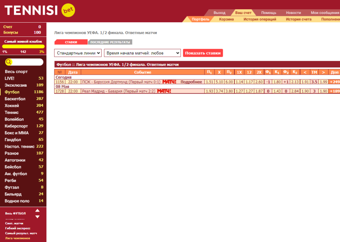Open the Ваш счет tab

(243, 13)
